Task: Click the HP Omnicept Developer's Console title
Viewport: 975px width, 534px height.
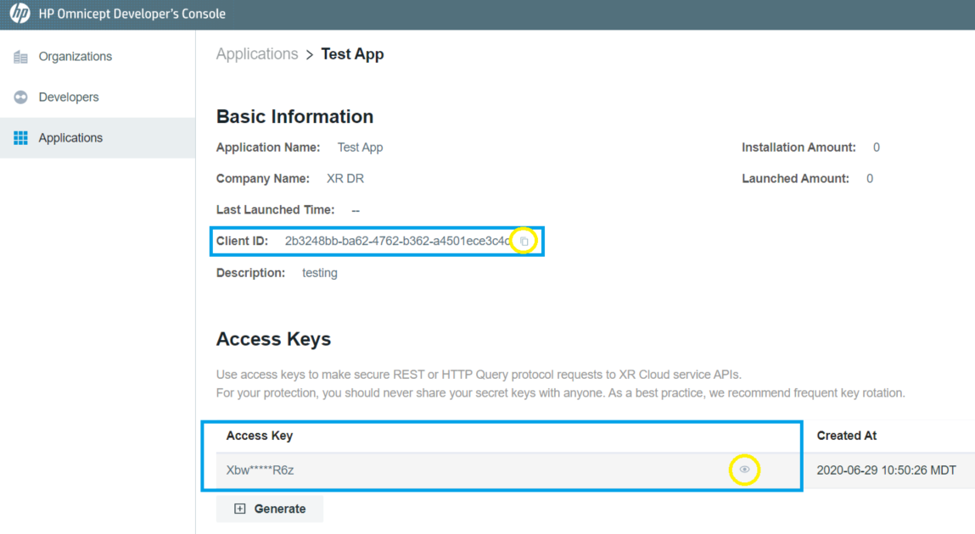Action: [132, 14]
